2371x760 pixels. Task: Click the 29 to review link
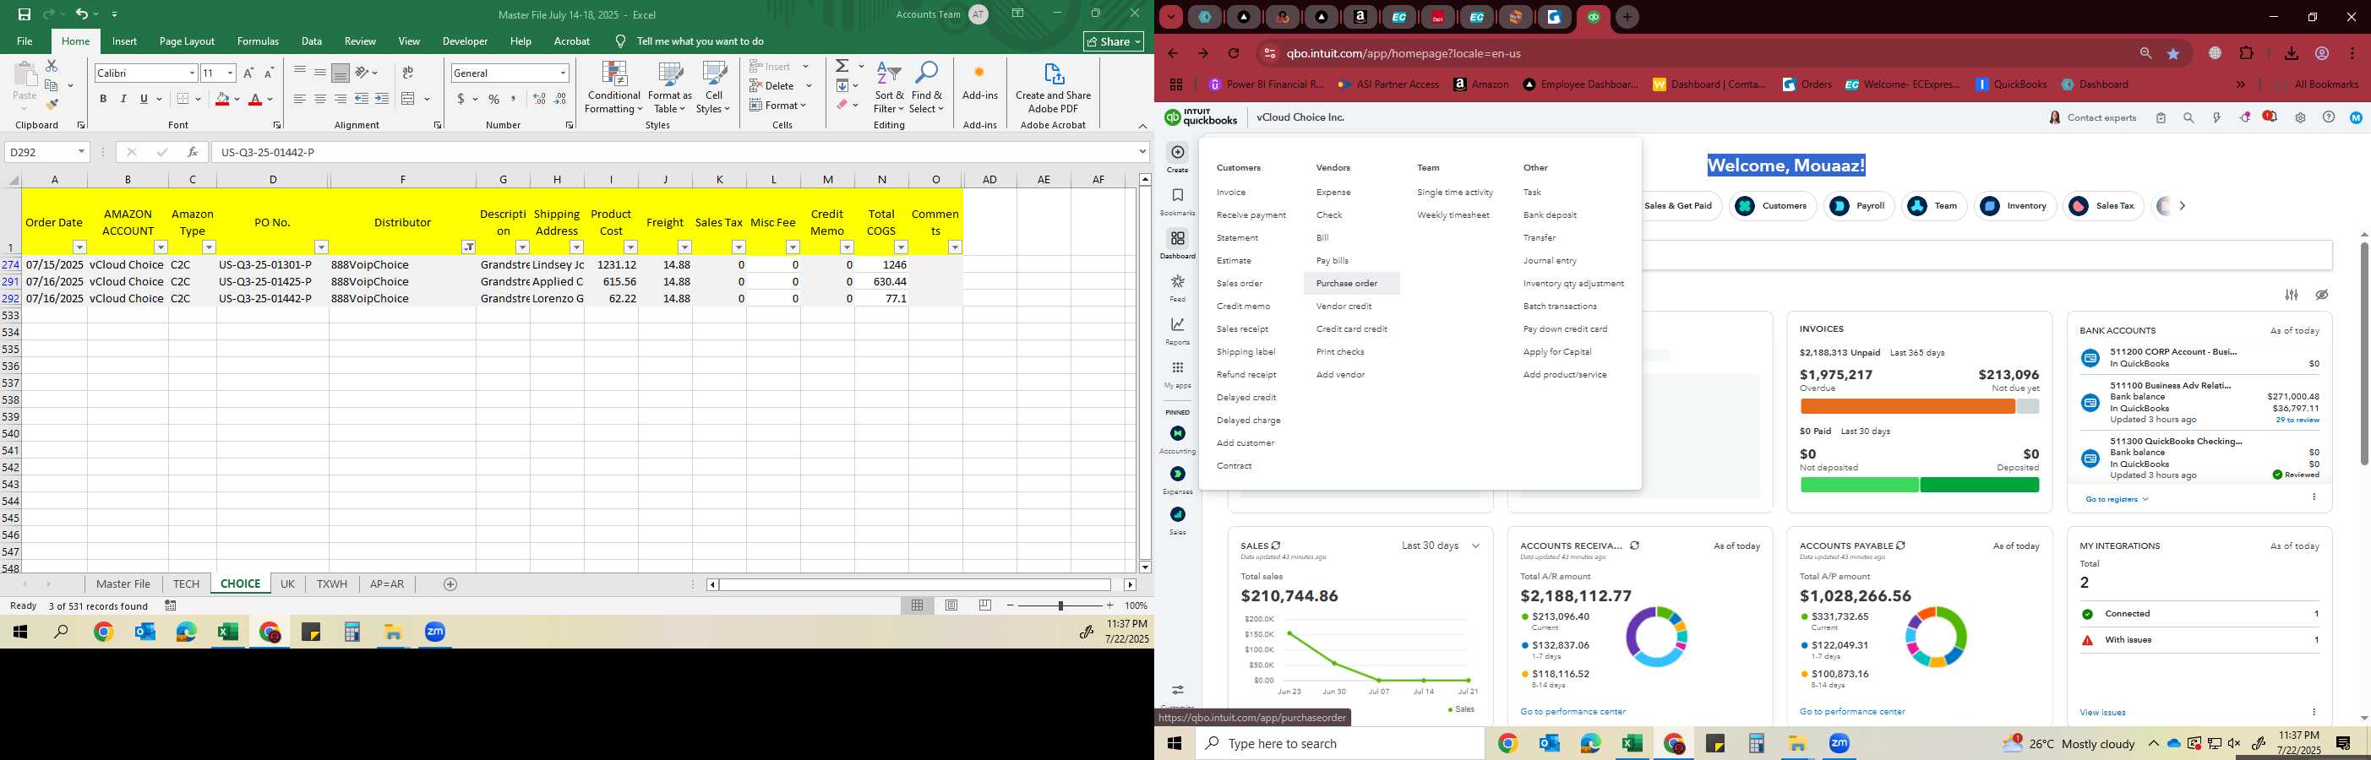pos(2297,420)
